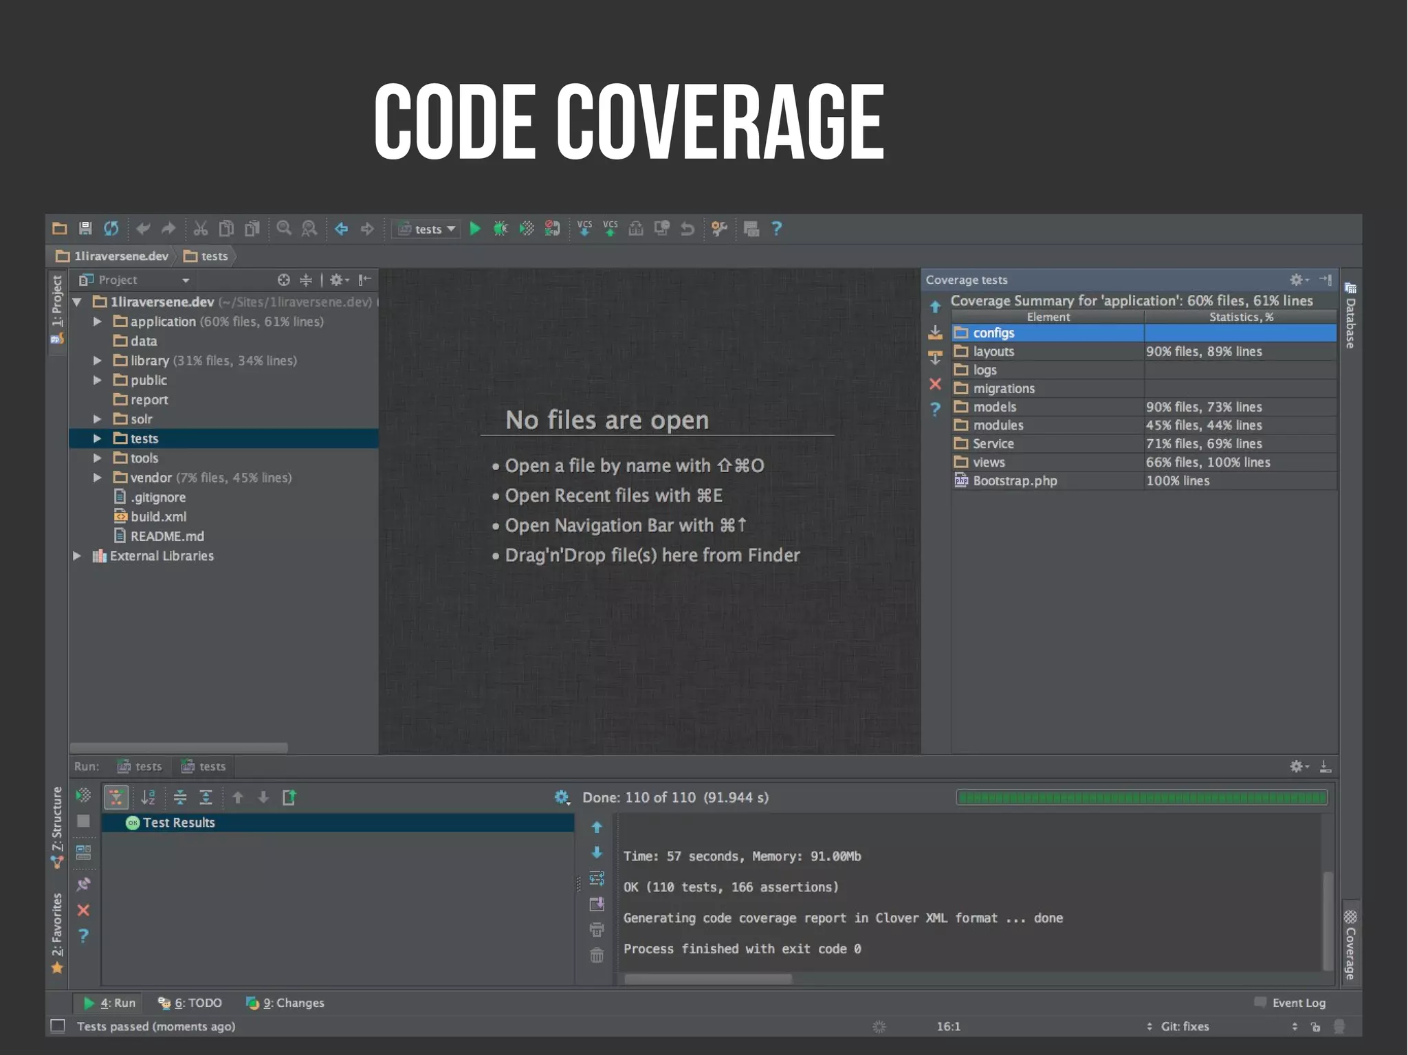Viewport: 1408px width, 1055px height.
Task: Open Settings wrench icon in toolbar
Action: point(720,229)
